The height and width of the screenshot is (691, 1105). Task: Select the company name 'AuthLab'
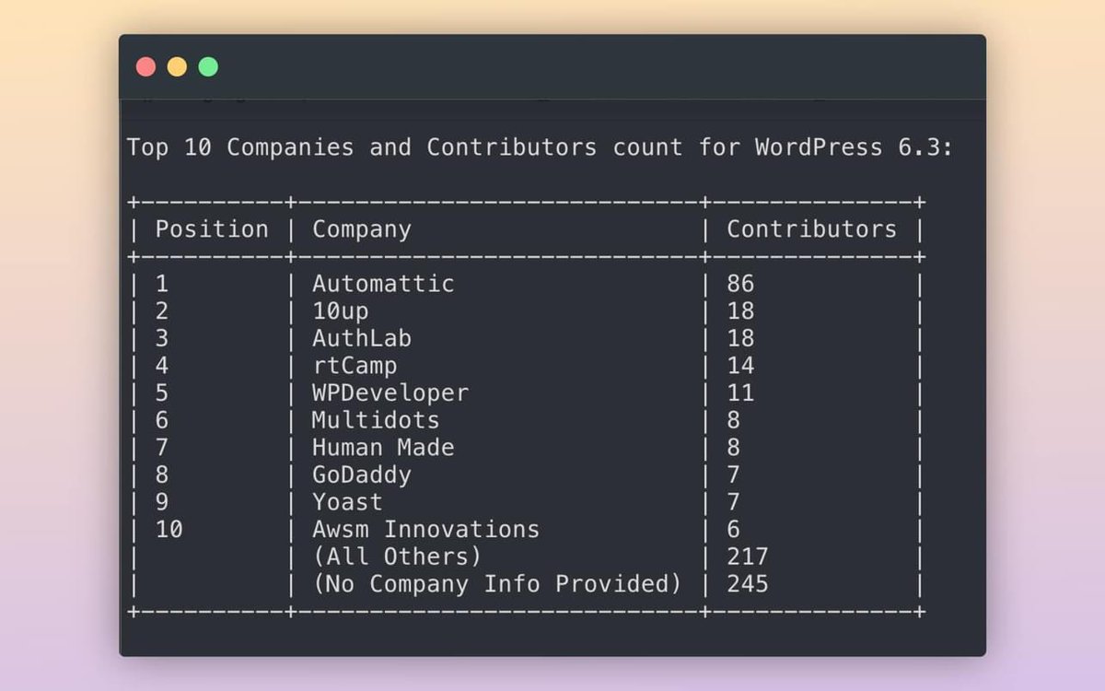point(362,338)
